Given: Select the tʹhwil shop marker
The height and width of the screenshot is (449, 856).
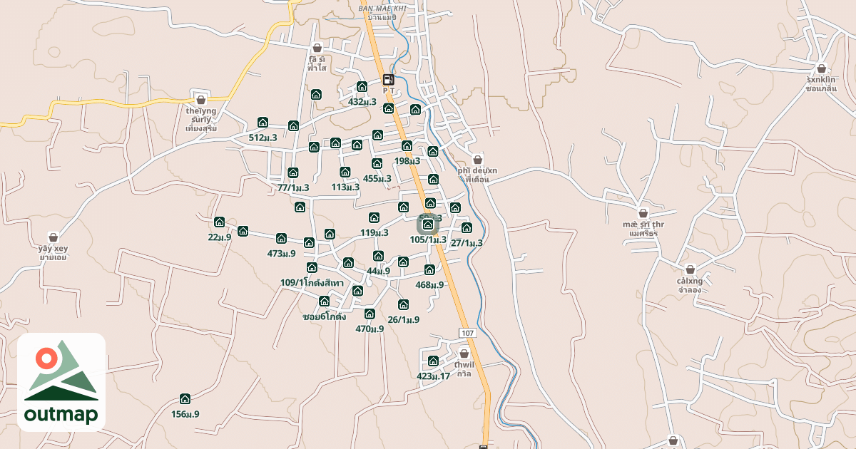Looking at the screenshot, I should [x=464, y=353].
